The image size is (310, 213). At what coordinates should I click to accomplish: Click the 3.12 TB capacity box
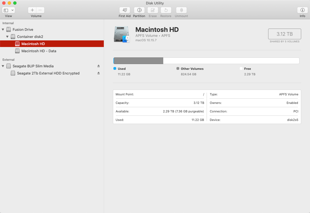click(284, 34)
